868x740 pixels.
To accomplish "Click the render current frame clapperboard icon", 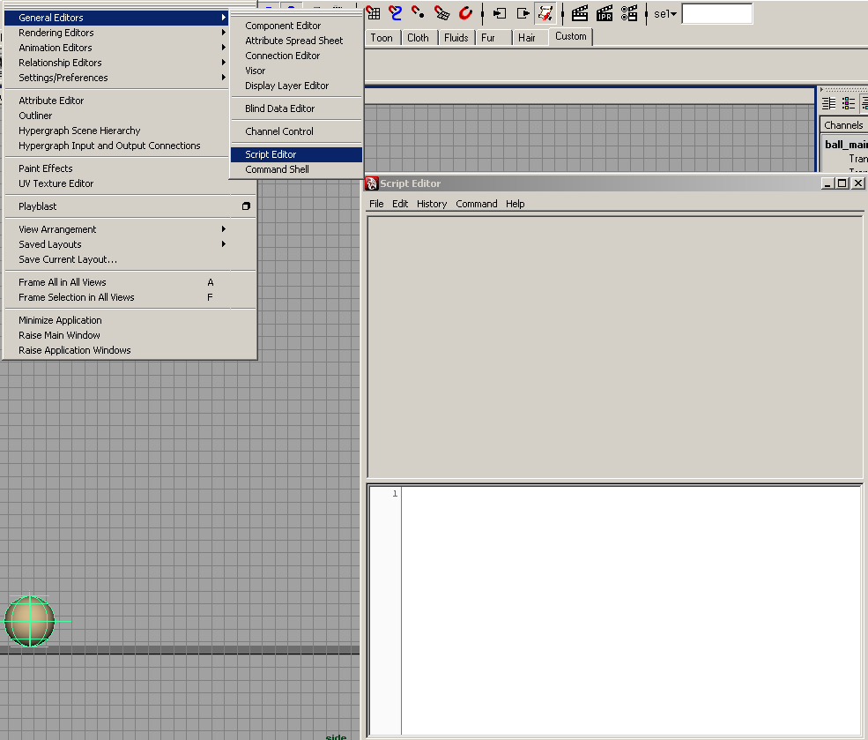I will point(580,12).
